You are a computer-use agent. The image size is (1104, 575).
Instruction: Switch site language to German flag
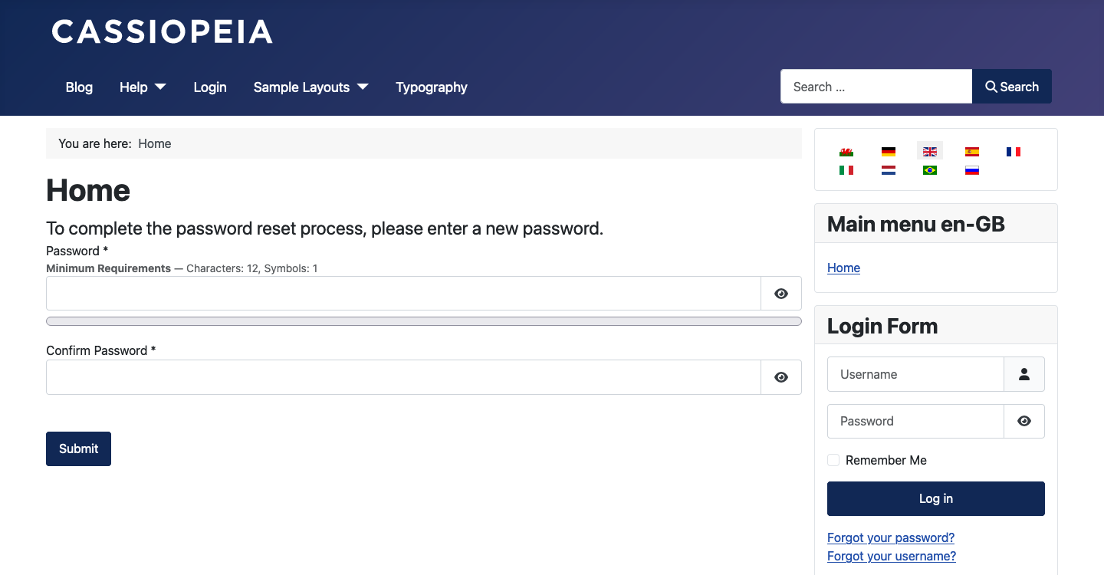point(888,150)
